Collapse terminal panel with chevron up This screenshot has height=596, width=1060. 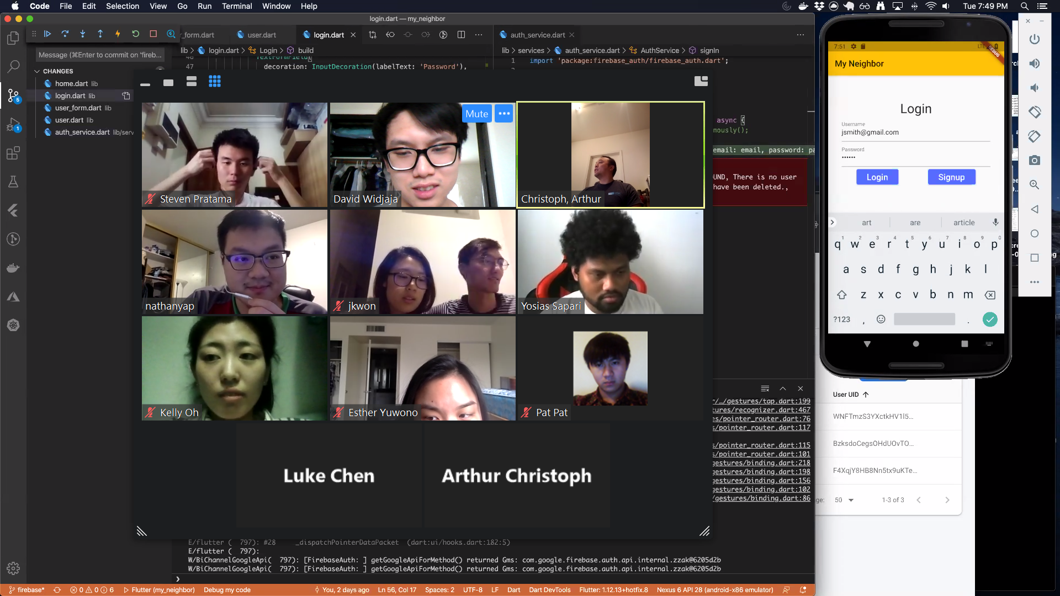tap(783, 389)
